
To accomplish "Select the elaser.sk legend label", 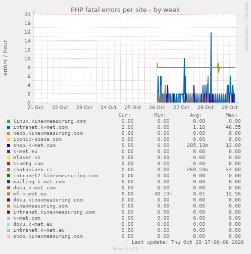I will [27, 158].
